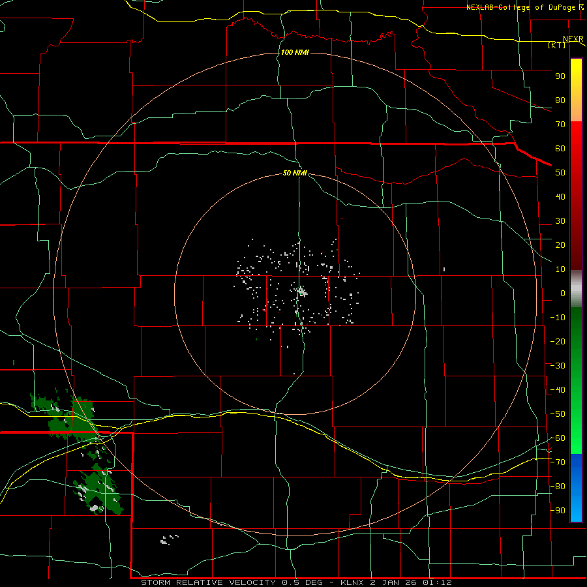The height and width of the screenshot is (587, 587).
Task: Click the 20 knot scale label
Action: pos(560,245)
